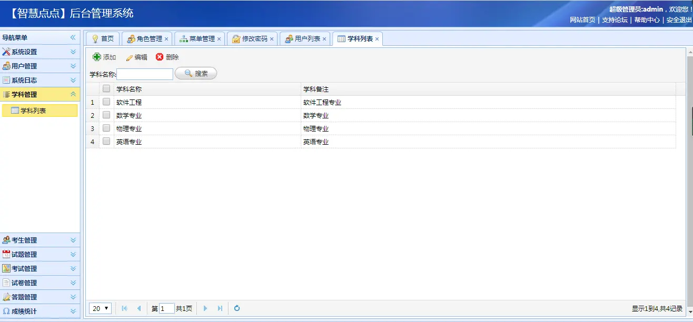Go to last page arrow icon
This screenshot has width=693, height=322.
pos(220,308)
